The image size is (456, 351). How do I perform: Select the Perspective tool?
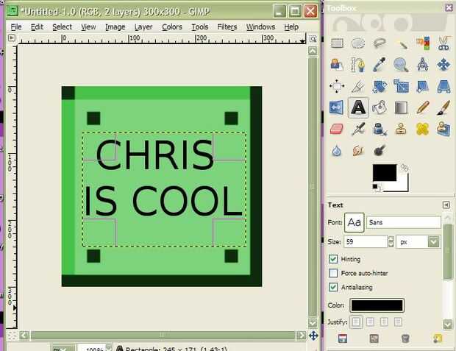click(x=443, y=86)
